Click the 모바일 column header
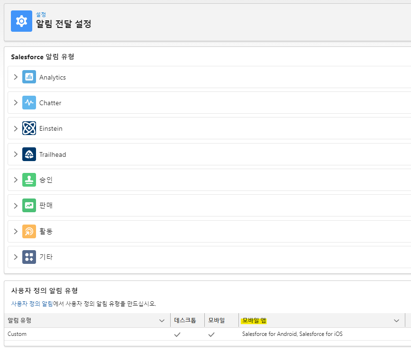Viewport: 411px width, 352px height. click(x=217, y=320)
